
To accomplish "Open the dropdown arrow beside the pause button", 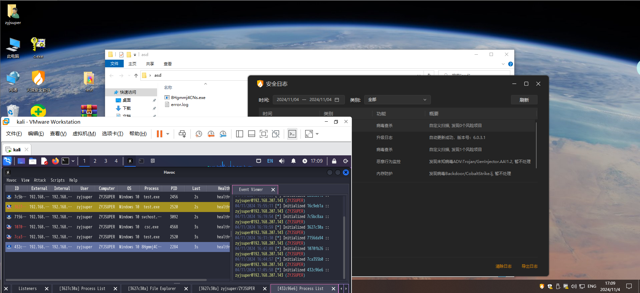I will tap(168, 134).
